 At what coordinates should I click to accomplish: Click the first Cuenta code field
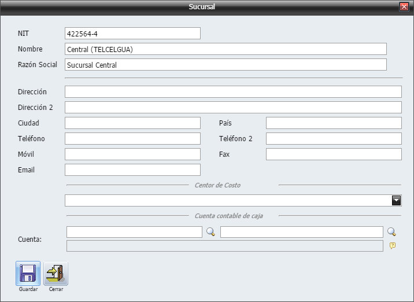pos(134,232)
